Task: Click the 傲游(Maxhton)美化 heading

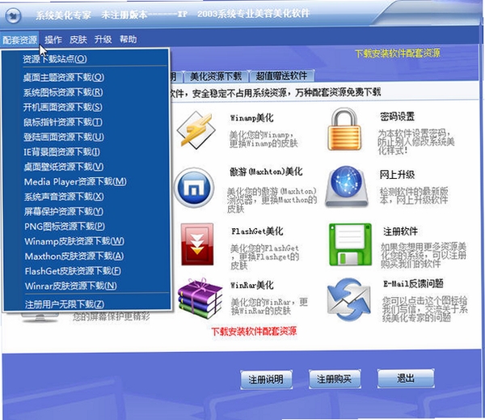Action: pos(266,172)
